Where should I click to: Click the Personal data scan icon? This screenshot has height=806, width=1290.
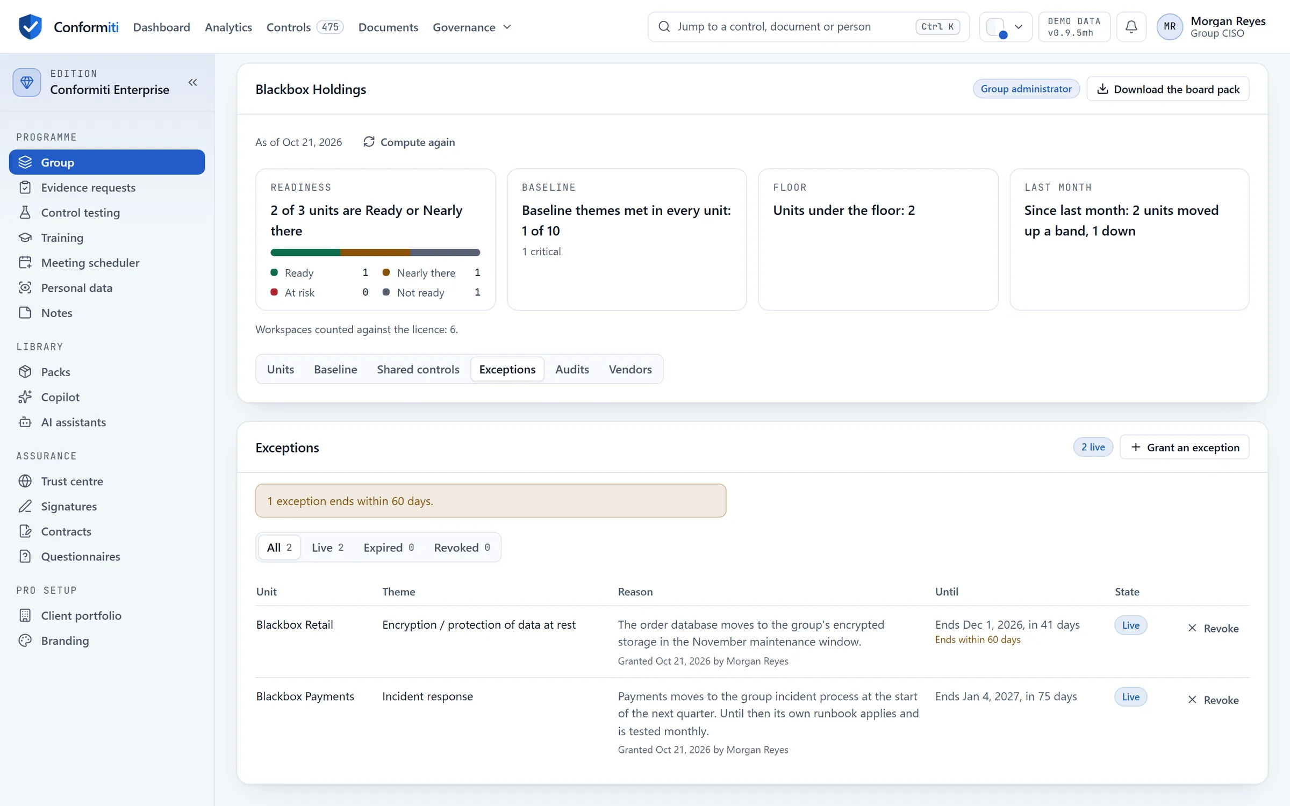coord(25,288)
